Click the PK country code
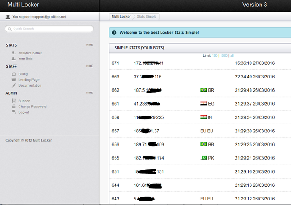The height and width of the screenshot is (205, 291). coord(211,158)
